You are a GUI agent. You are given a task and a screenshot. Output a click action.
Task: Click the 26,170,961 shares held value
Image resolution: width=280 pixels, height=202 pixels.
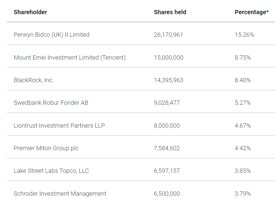(x=168, y=35)
